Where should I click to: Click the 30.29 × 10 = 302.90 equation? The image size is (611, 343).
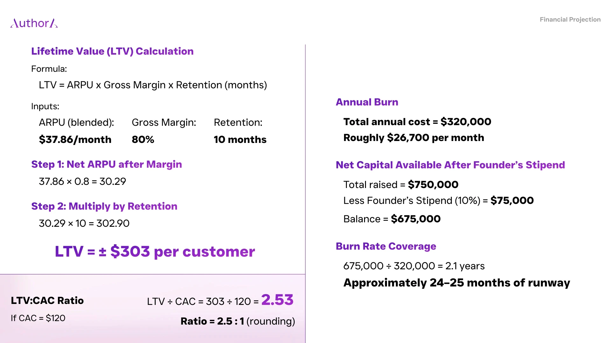pyautogui.click(x=84, y=223)
